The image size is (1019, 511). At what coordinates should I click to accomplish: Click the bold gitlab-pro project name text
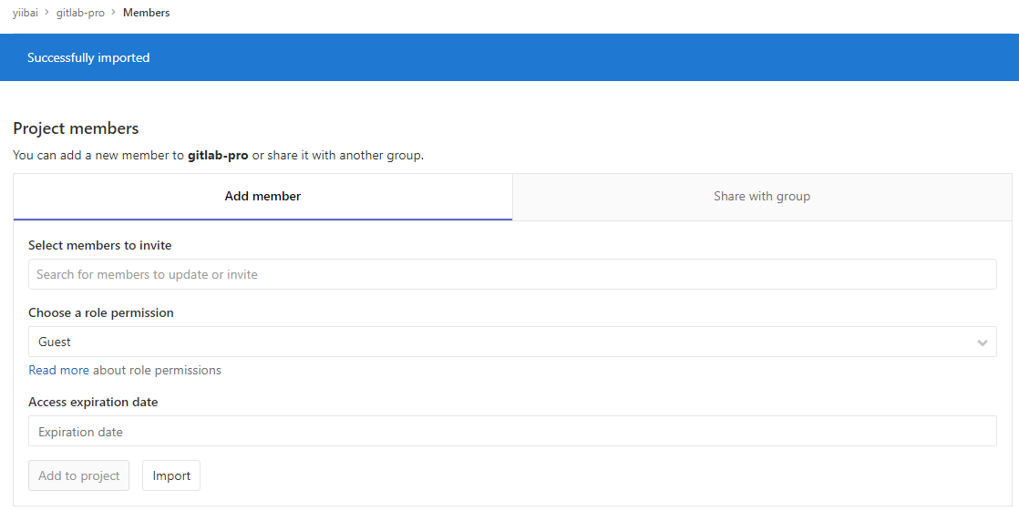pos(218,155)
